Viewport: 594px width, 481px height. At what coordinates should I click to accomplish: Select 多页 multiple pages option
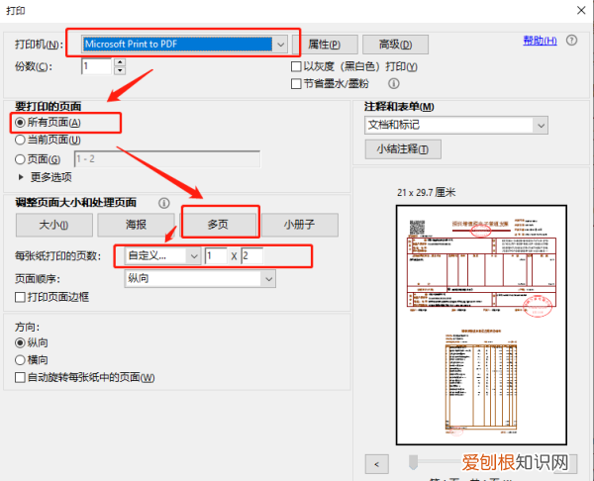tap(218, 225)
